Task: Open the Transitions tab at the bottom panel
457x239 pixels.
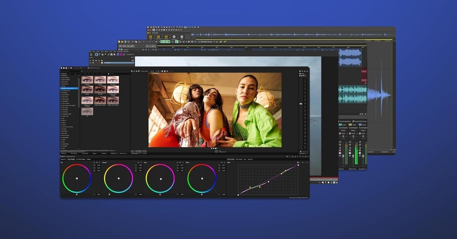Action: [104, 153]
